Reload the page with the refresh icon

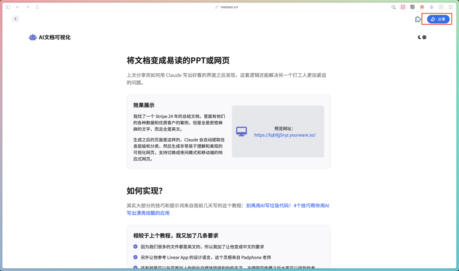click(37, 7)
